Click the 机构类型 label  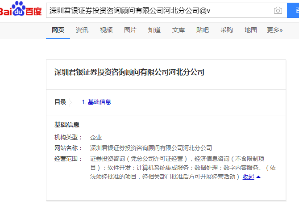[68, 138]
